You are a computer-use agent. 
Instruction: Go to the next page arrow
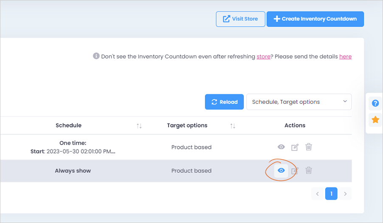(345, 194)
